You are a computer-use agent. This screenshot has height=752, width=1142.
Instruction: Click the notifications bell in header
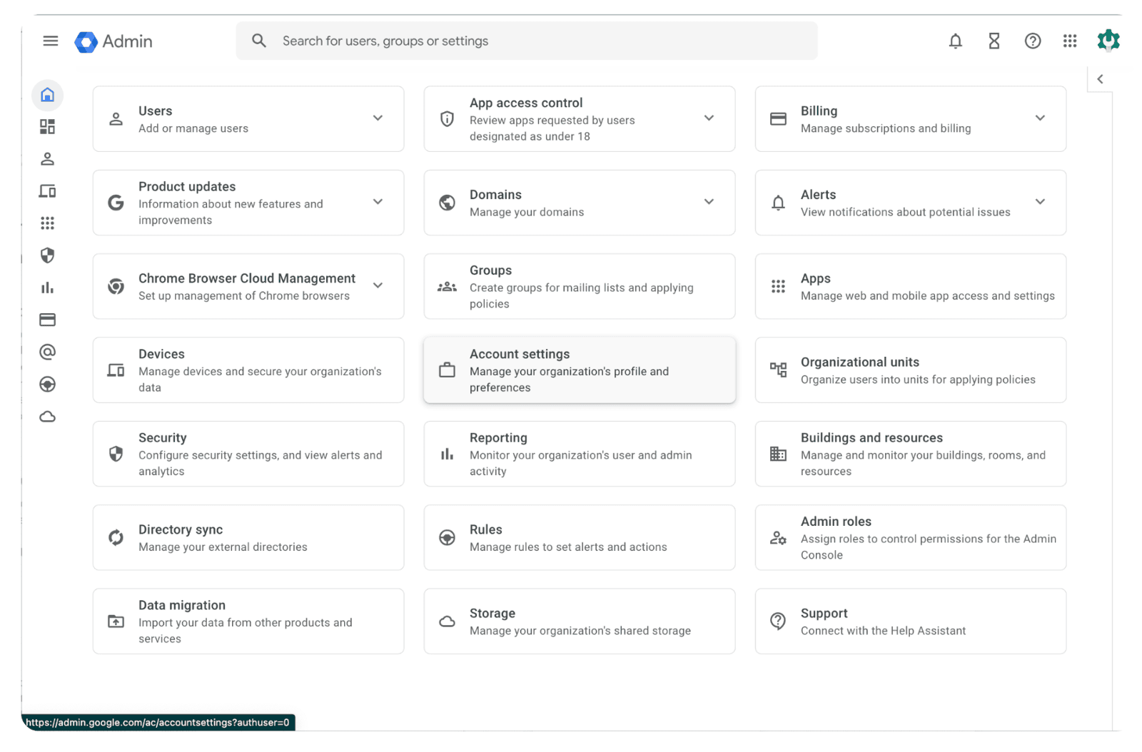coord(955,41)
